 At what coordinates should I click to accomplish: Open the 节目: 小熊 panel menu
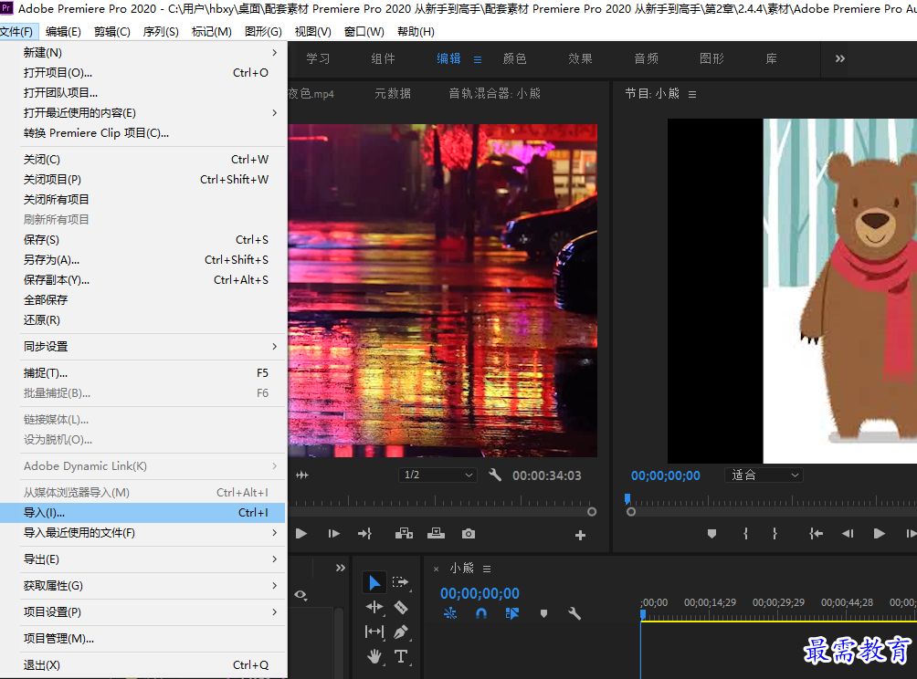692,94
